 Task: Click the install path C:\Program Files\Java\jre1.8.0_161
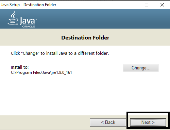[41, 72]
